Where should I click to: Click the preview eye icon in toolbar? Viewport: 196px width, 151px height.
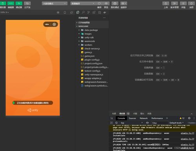106,4
